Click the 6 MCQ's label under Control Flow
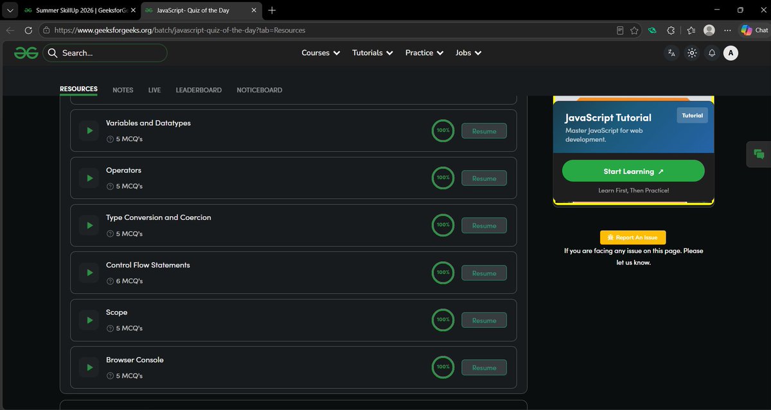This screenshot has width=771, height=410. click(129, 281)
